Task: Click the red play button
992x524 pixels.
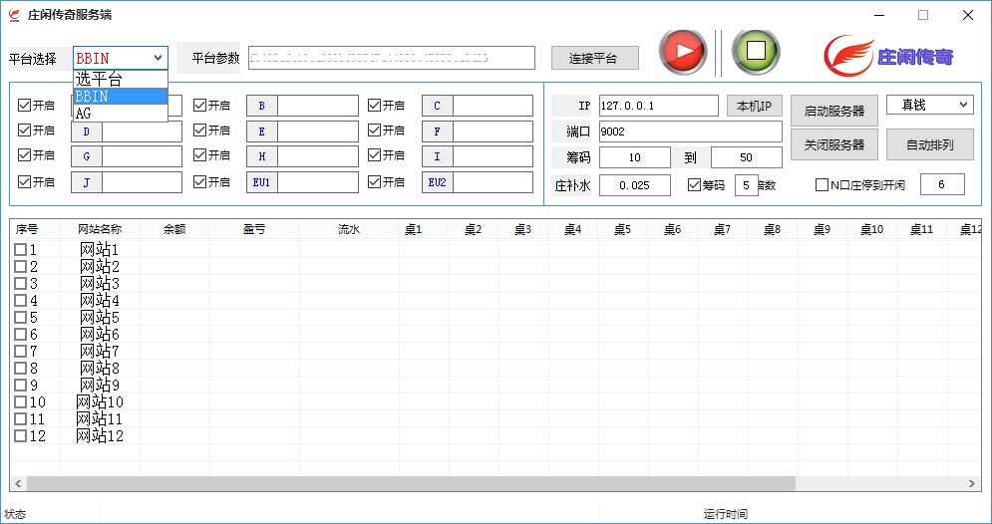Action: click(683, 52)
